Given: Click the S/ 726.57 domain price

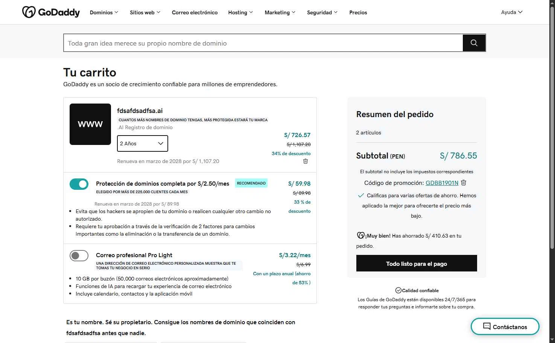Looking at the screenshot, I should tap(297, 135).
